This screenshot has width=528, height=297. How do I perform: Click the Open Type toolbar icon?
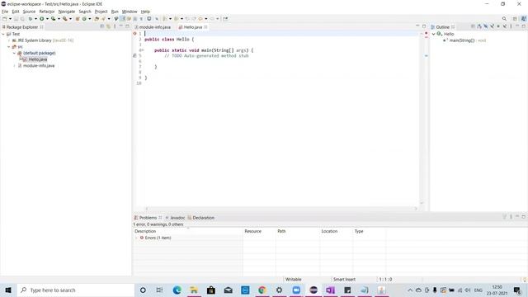pyautogui.click(x=97, y=19)
